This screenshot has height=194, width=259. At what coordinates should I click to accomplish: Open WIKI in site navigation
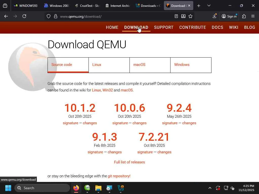coord(233,27)
